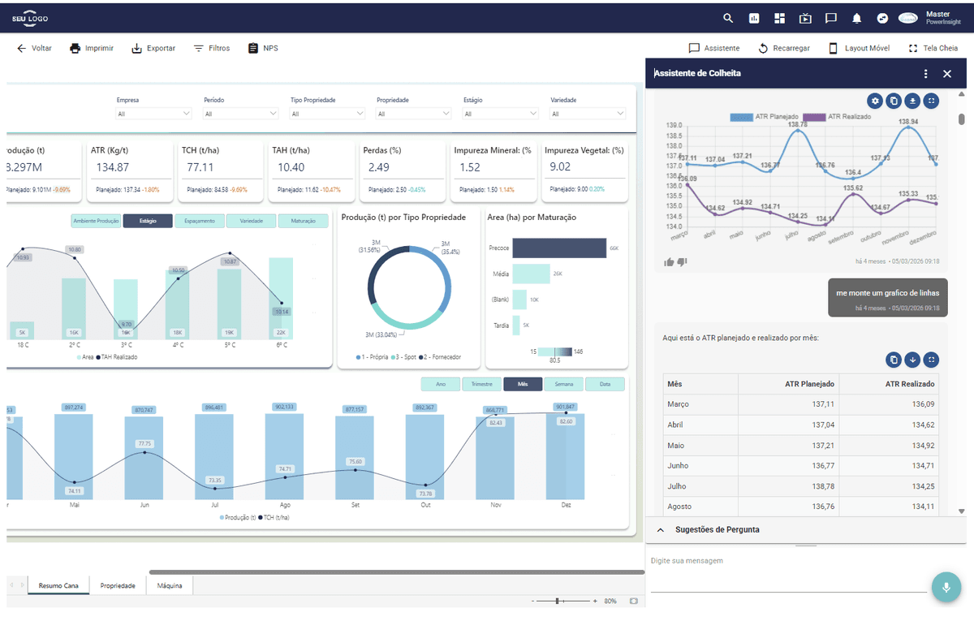Click the Area color scale slider 15–146
974x634 pixels.
click(556, 352)
